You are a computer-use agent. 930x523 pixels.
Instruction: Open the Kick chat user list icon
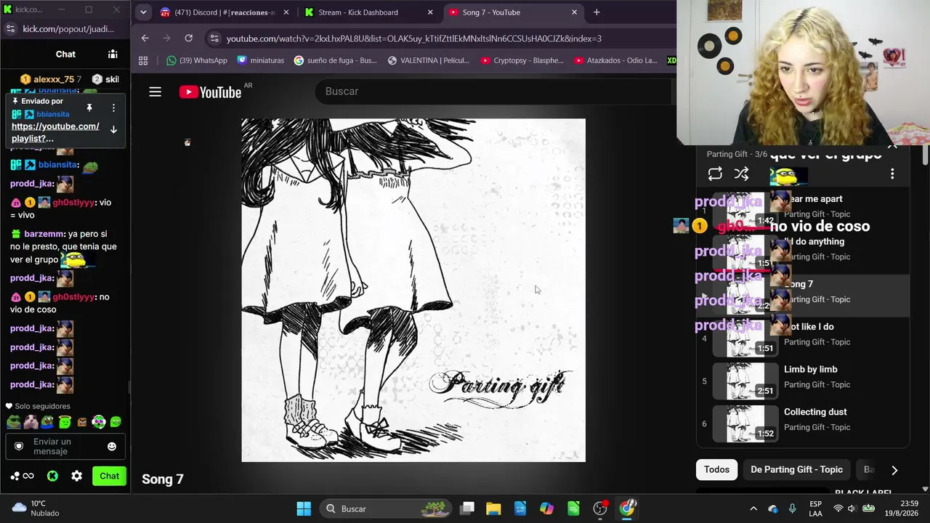click(x=113, y=54)
